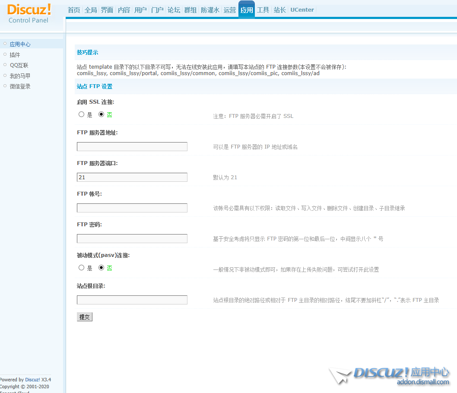Click the 站点根目录 input field

[x=132, y=300]
